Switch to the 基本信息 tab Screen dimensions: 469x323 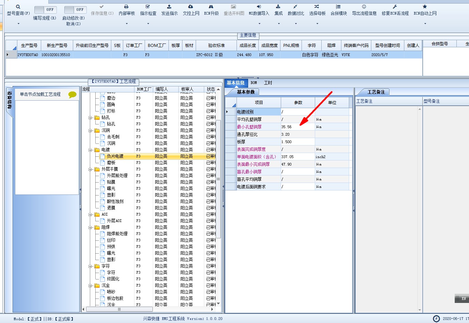[236, 83]
